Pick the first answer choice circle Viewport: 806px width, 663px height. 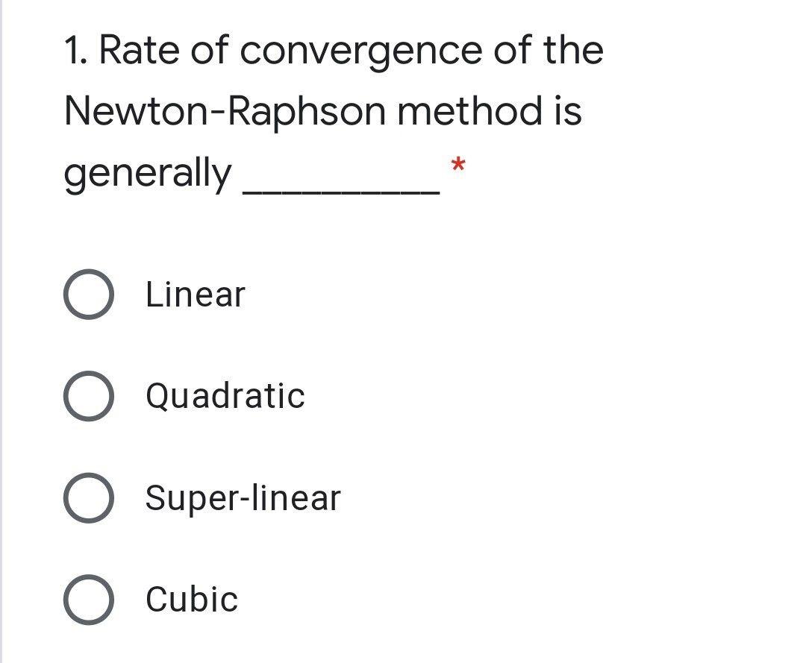[89, 294]
